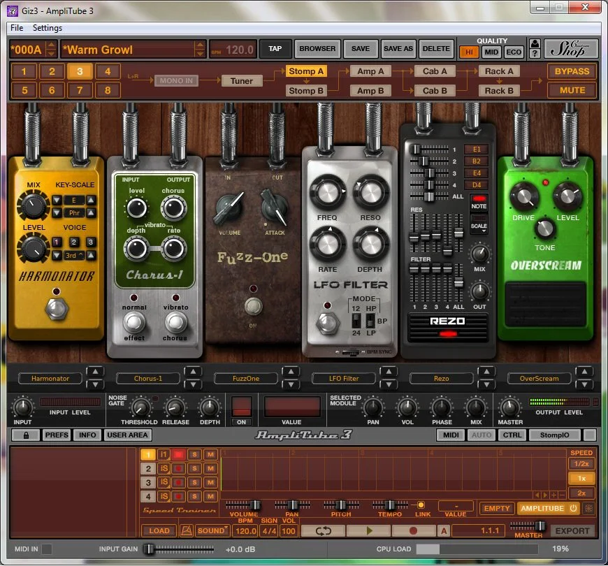The width and height of the screenshot is (608, 566).
Task: Click SAVE AS button
Action: (398, 48)
